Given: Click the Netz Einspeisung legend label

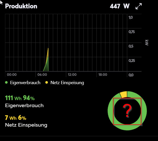Looking at the screenshot, I should coord(67,83).
